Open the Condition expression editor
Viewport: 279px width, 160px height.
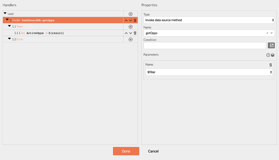point(271,45)
